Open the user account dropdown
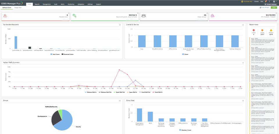 click(x=274, y=1)
